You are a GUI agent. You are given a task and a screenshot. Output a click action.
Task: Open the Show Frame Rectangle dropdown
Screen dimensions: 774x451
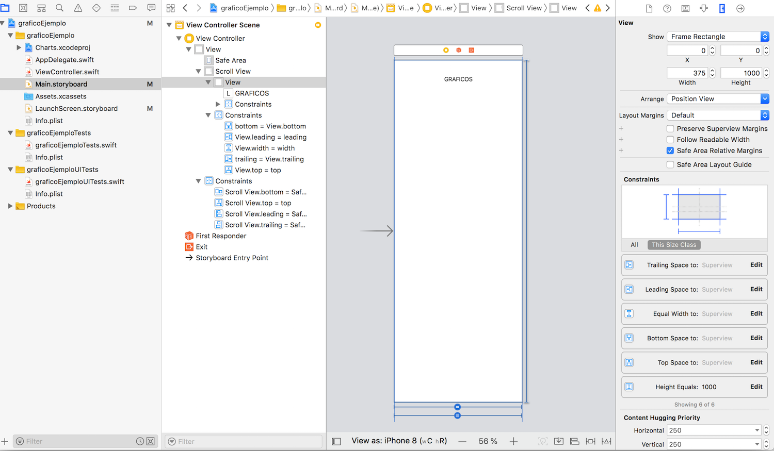click(717, 37)
